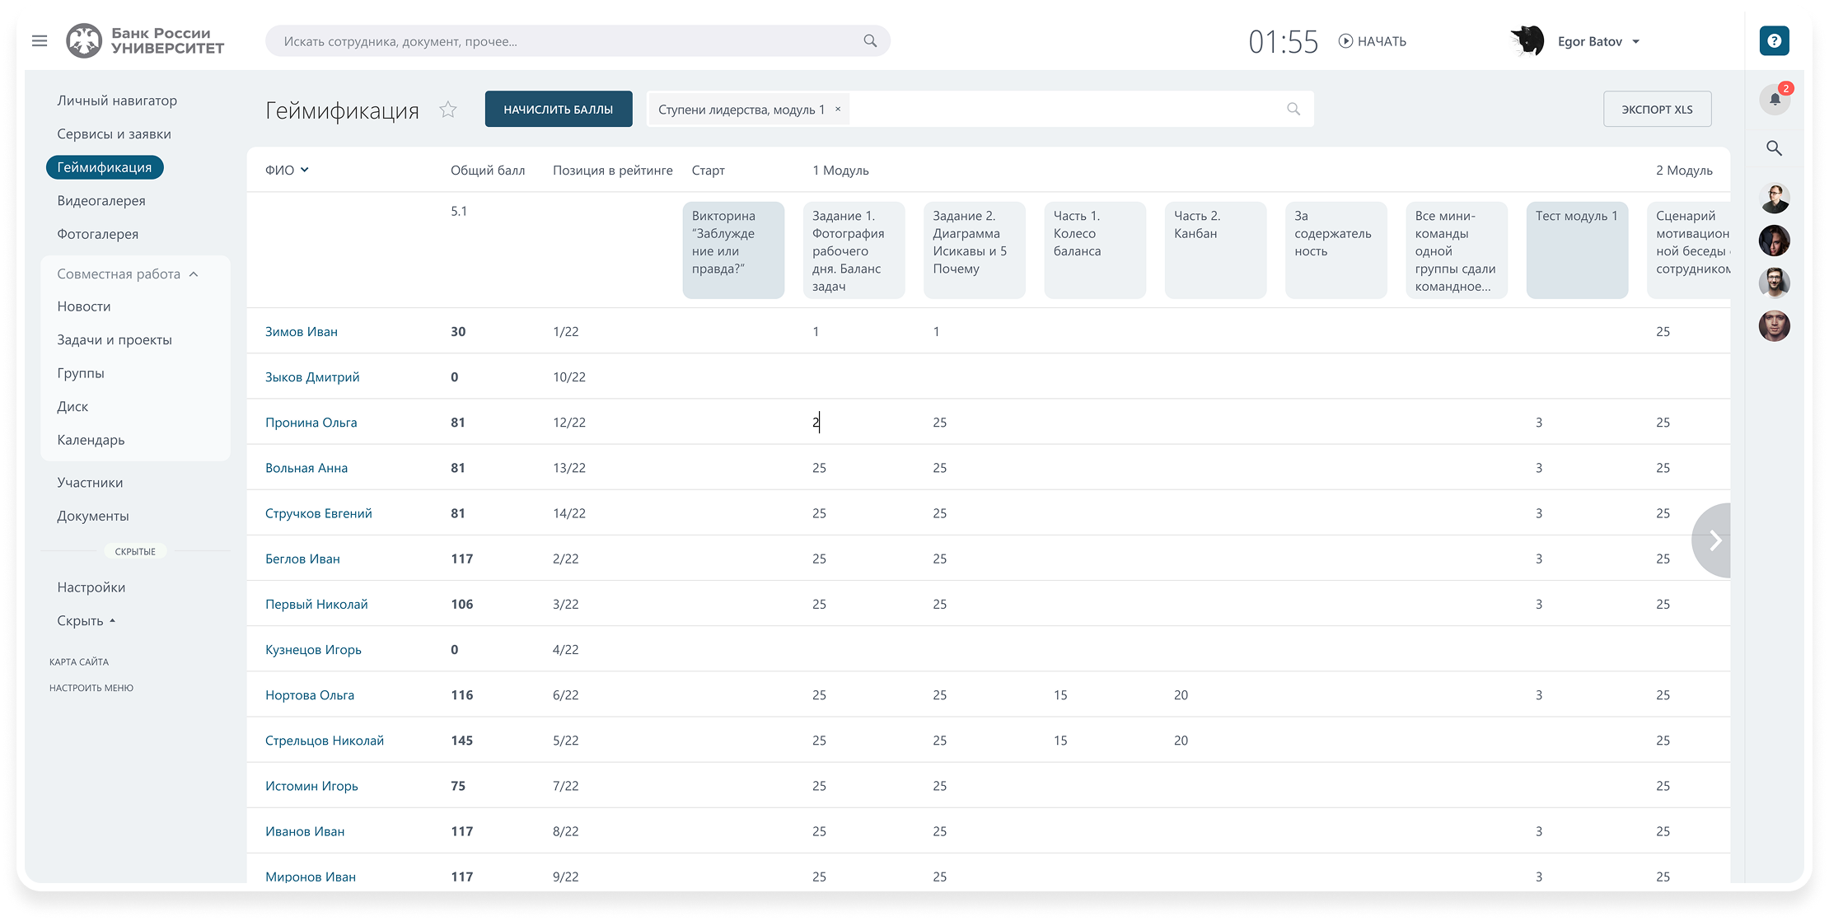
Task: Select the Геймификация menu item
Action: tap(105, 167)
